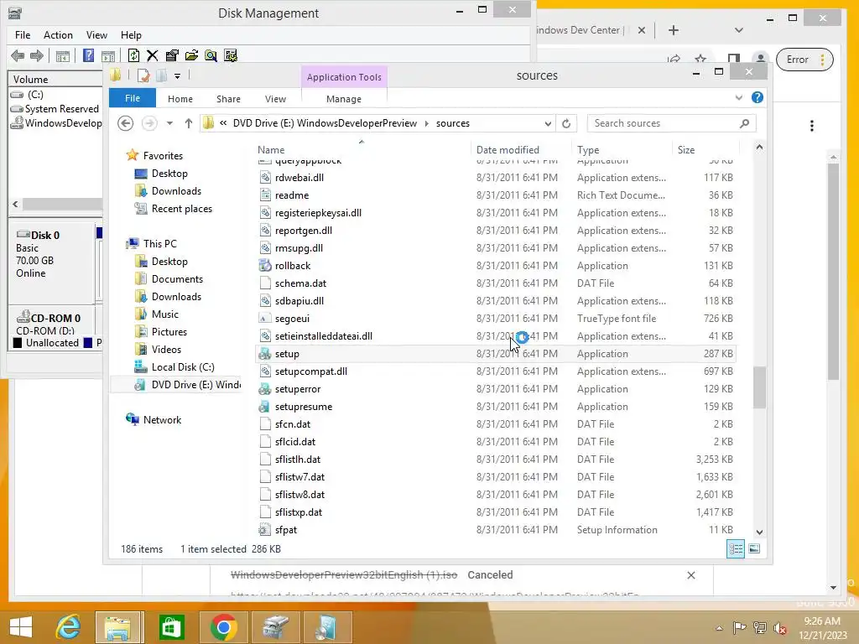The image size is (859, 644).
Task: Select the sfpat setup information file
Action: point(496,530)
